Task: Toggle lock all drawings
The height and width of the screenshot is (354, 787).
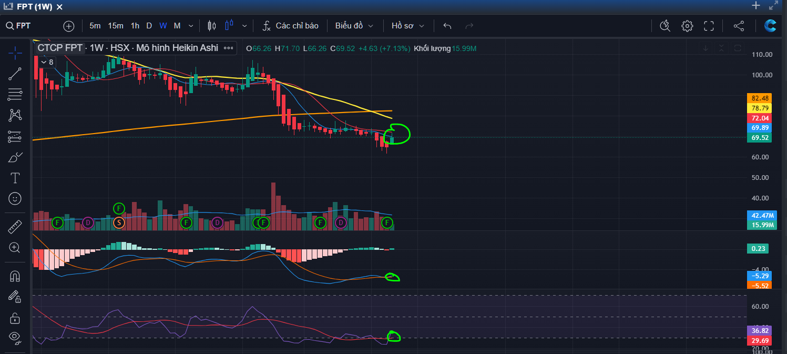Action: click(x=15, y=318)
